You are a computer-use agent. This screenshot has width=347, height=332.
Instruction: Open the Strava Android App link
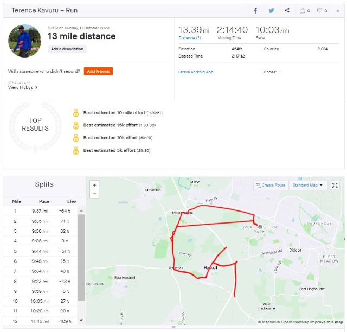point(196,72)
